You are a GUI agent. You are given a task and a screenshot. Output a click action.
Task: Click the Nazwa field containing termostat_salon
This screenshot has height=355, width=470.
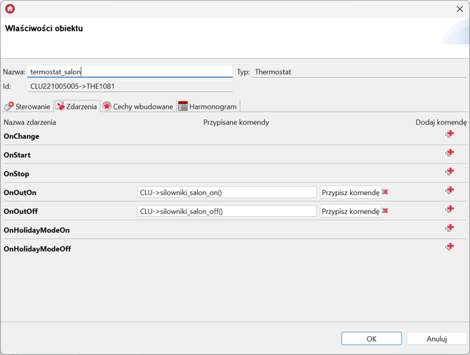[x=130, y=72]
